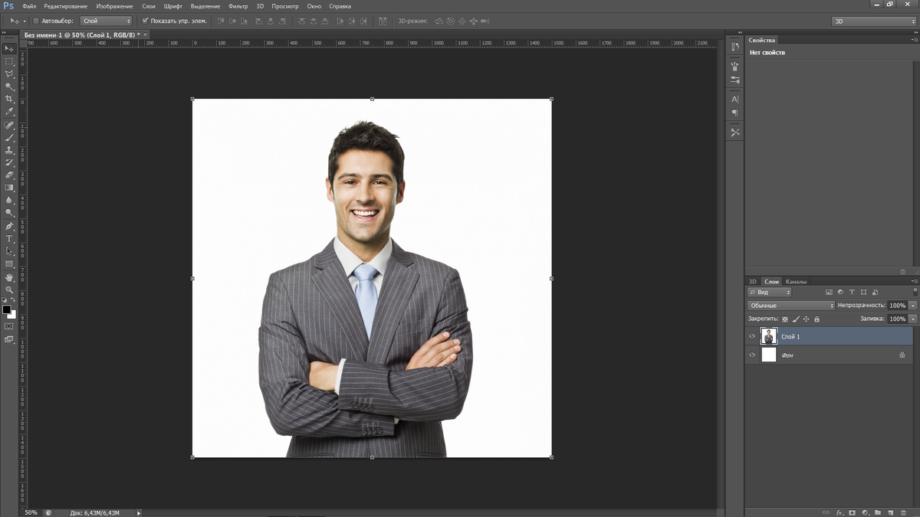Viewport: 920px width, 517px height.
Task: Select the Move tool in toolbox
Action: 9,48
